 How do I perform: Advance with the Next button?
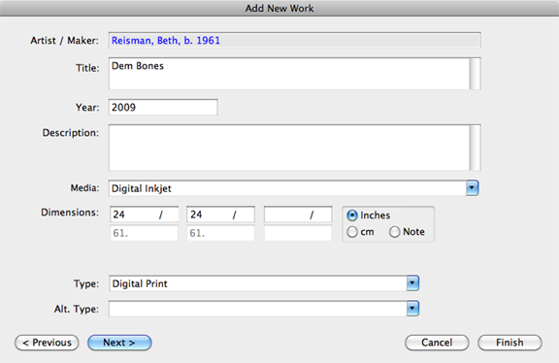coord(119,343)
